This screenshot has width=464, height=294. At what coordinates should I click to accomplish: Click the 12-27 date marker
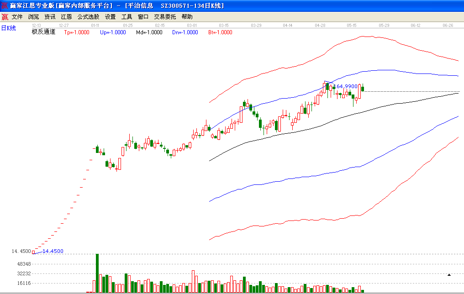pyautogui.click(x=64, y=26)
